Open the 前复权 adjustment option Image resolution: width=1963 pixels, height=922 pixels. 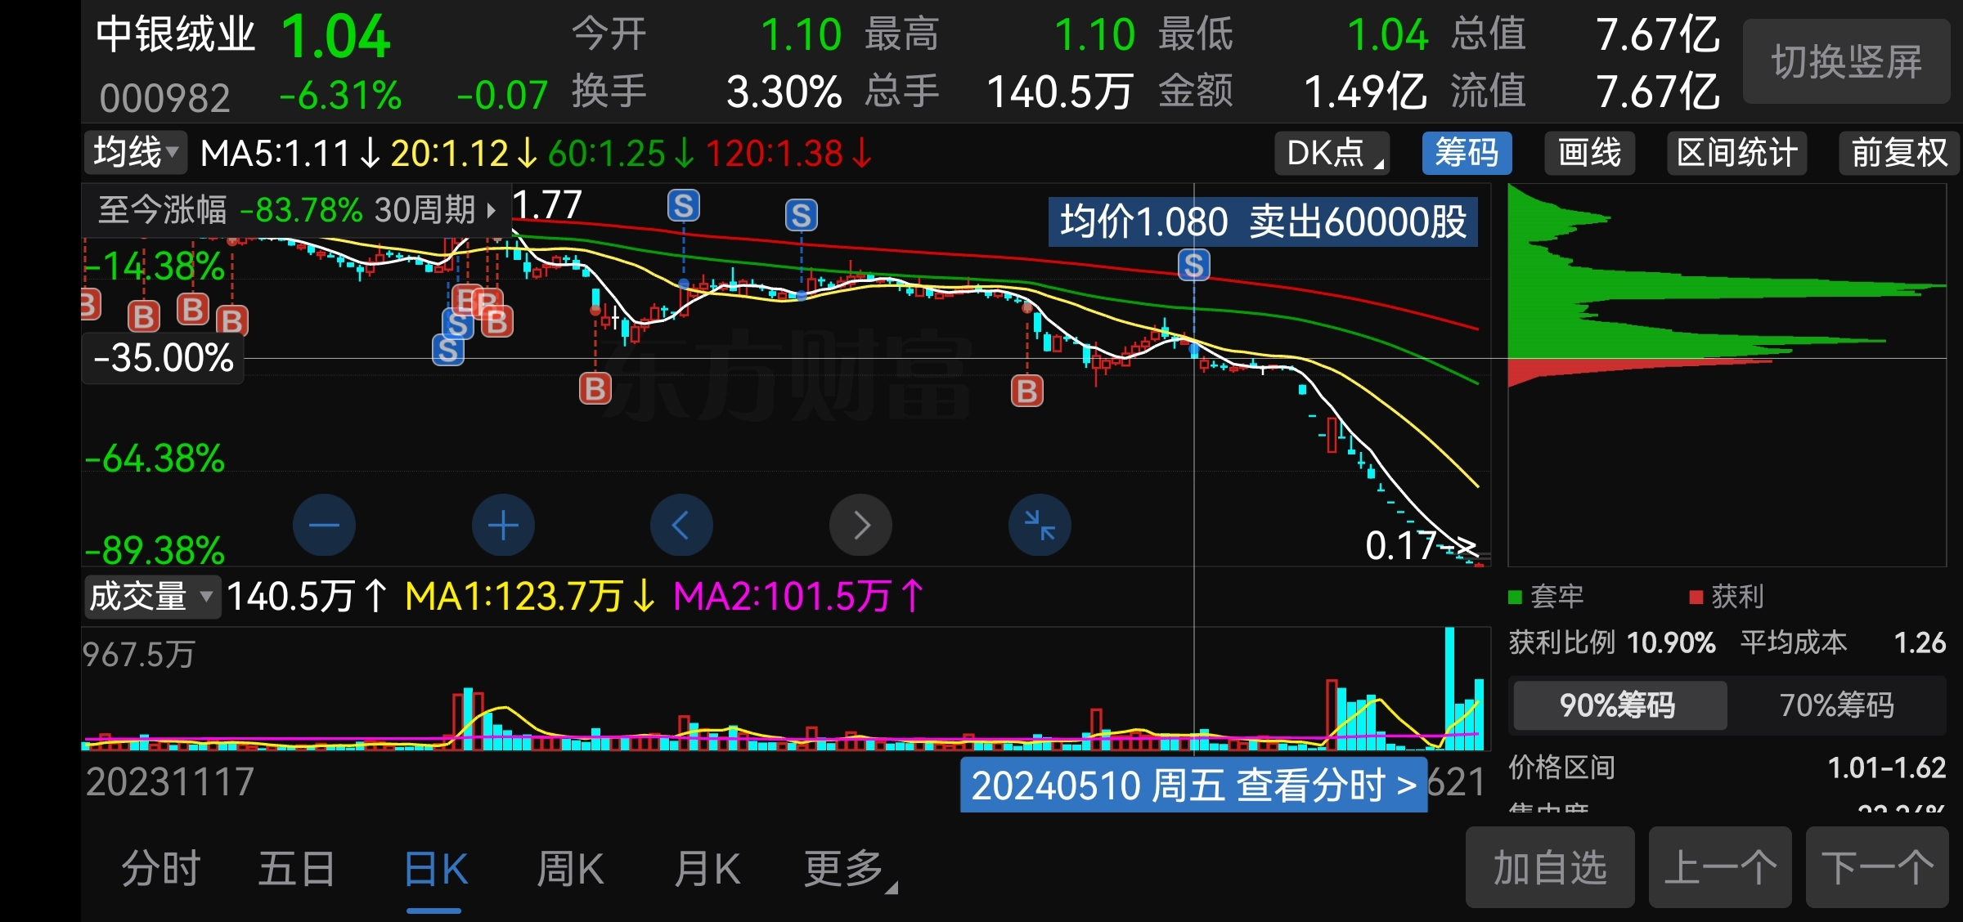click(x=1898, y=153)
